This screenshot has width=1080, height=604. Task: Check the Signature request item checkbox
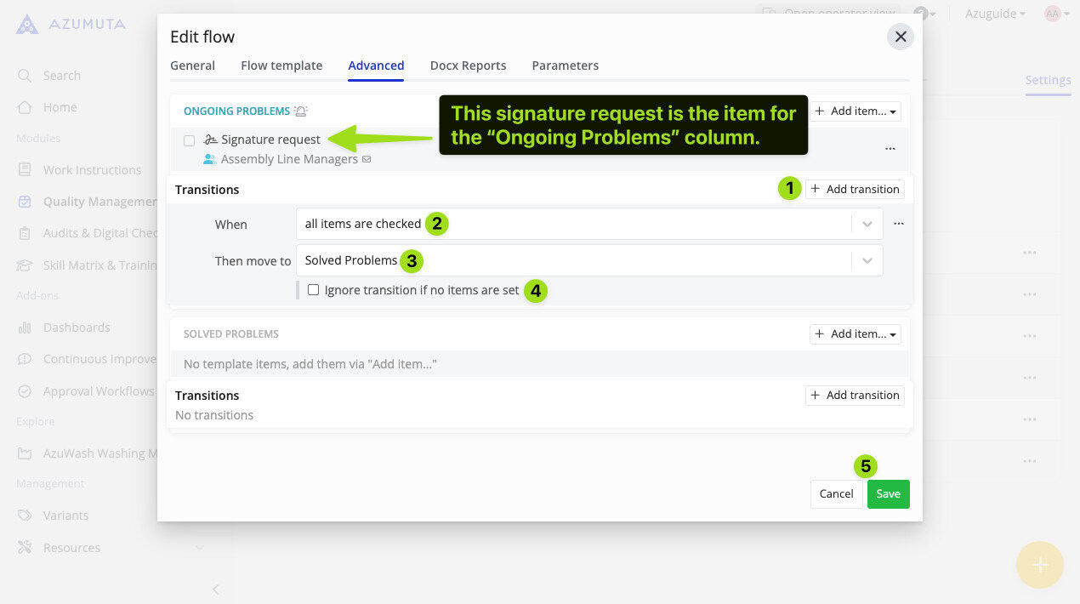(189, 140)
